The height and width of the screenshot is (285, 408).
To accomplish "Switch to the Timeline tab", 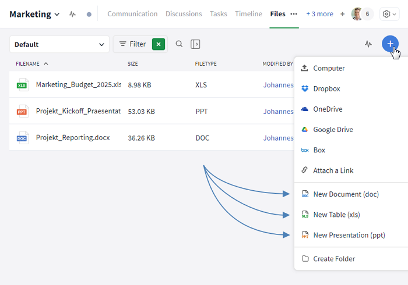I will (248, 14).
